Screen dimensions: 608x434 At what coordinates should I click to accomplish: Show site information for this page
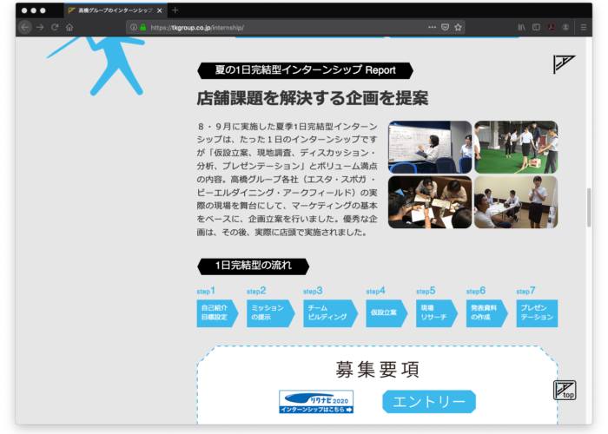pyautogui.click(x=133, y=27)
